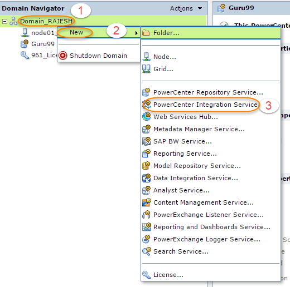Screen dimensions: 290x287
Task: Click the Folder icon in submenu
Action: coord(146,33)
